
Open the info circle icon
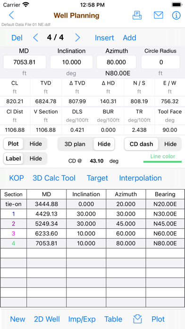tap(176, 15)
